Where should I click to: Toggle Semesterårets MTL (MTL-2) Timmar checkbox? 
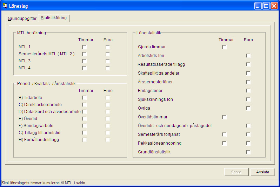tap(84, 54)
